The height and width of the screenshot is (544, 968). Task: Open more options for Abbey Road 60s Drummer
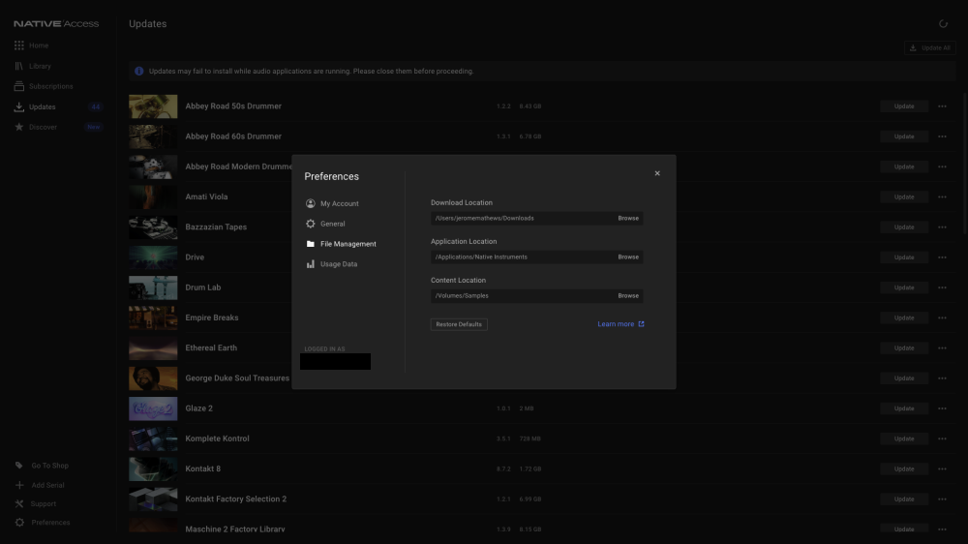coord(942,136)
